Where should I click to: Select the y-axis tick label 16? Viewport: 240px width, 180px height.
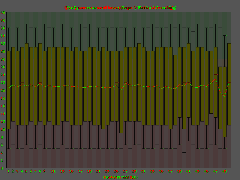[x=3, y=106]
